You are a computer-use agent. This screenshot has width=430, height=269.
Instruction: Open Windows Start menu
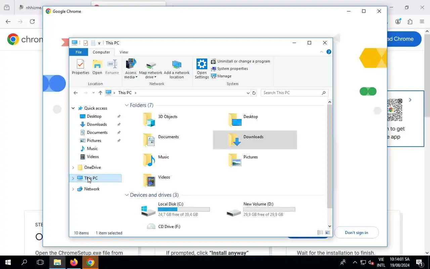click(x=8, y=262)
